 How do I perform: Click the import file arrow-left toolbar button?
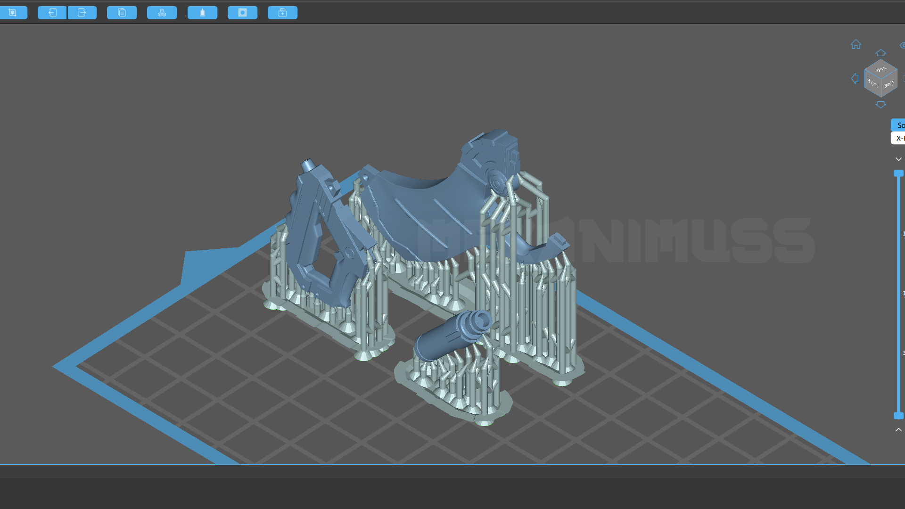coord(52,13)
